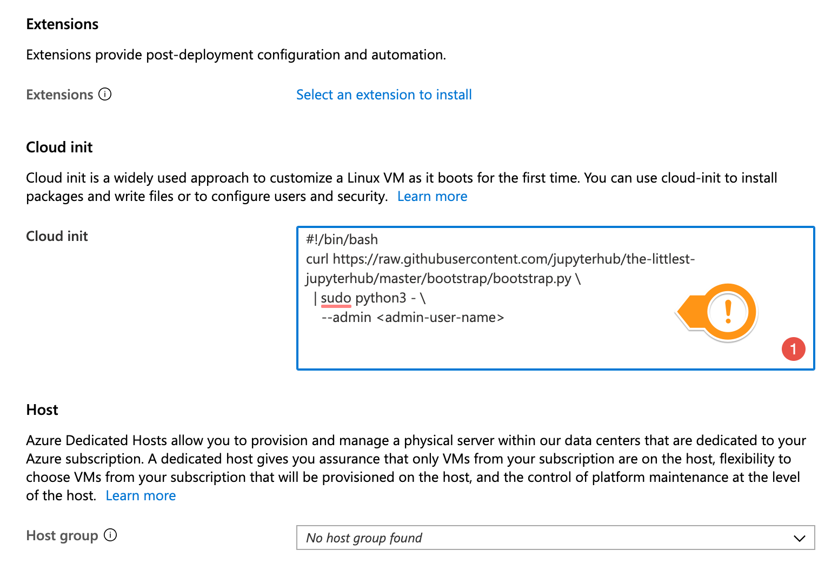The height and width of the screenshot is (564, 838).
Task: Click "python3" in the Cloud init script
Action: point(381,298)
